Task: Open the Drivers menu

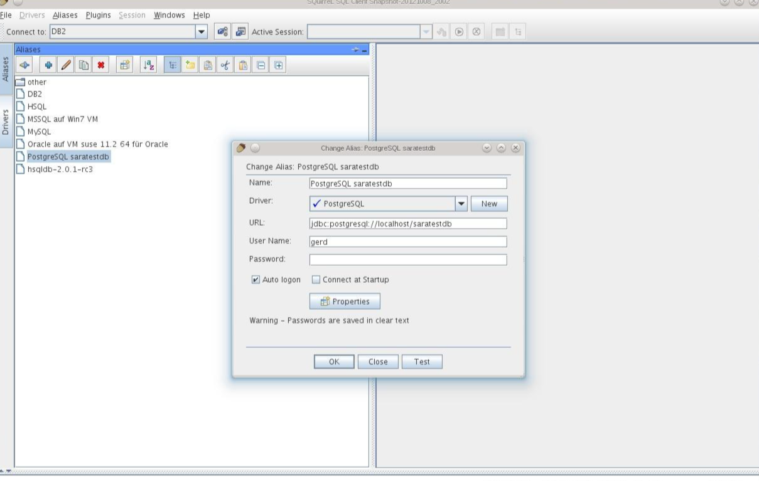Action: click(x=32, y=15)
